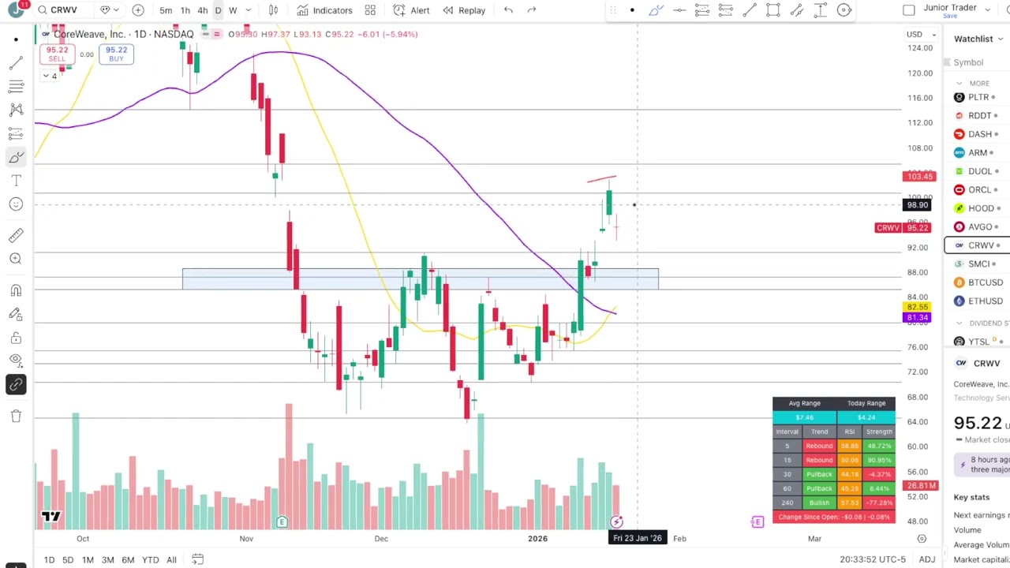Select the trend line drawing tool
1010x568 pixels.
pyautogui.click(x=16, y=62)
